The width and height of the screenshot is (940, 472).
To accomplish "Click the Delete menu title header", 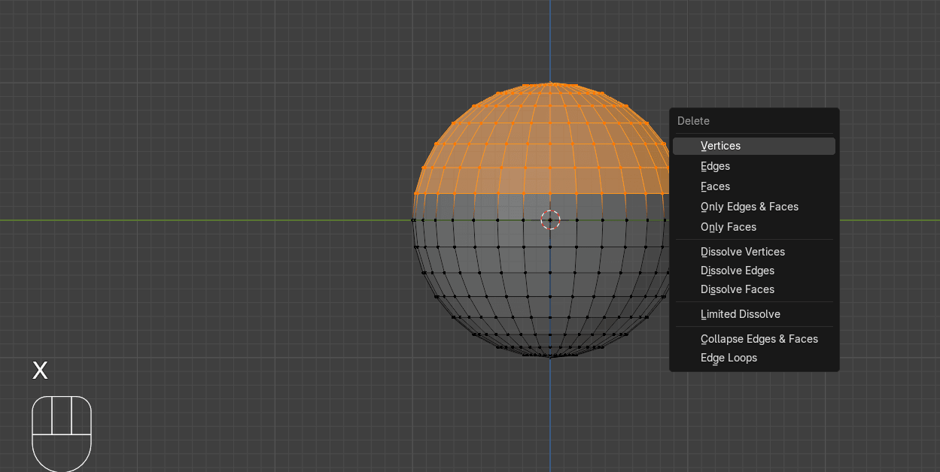I will pos(693,121).
